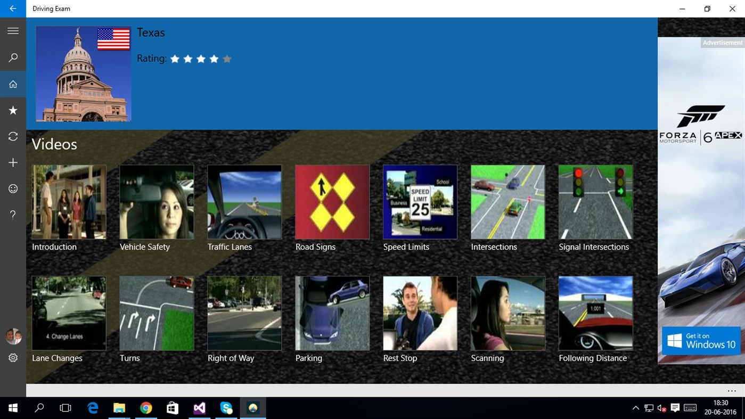The height and width of the screenshot is (419, 745).
Task: Navigate back with the back arrow
Action: click(13, 9)
